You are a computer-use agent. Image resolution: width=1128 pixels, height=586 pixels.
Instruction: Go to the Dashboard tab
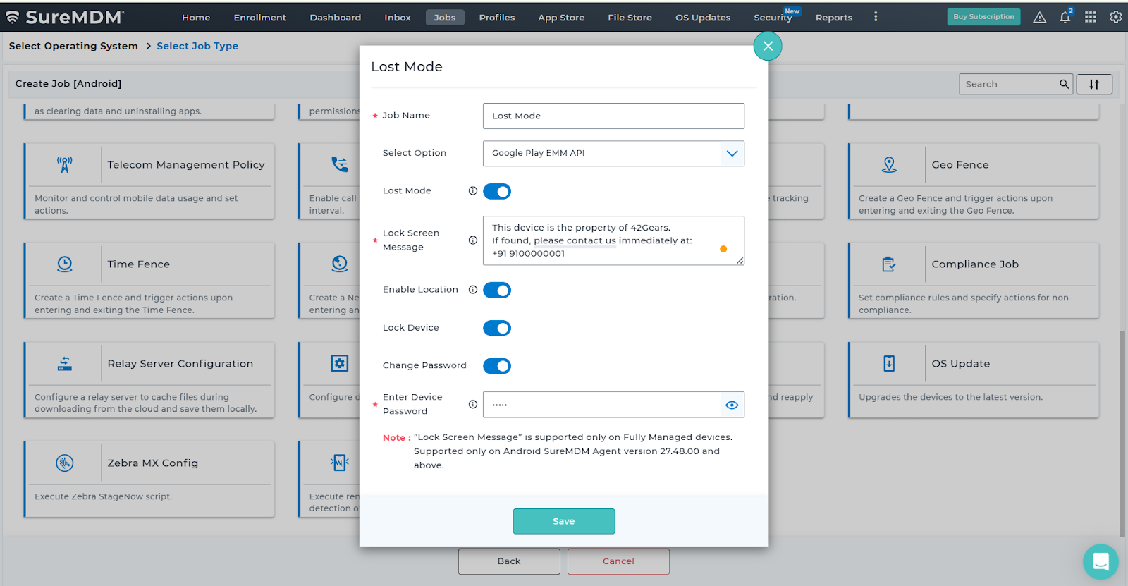[335, 18]
